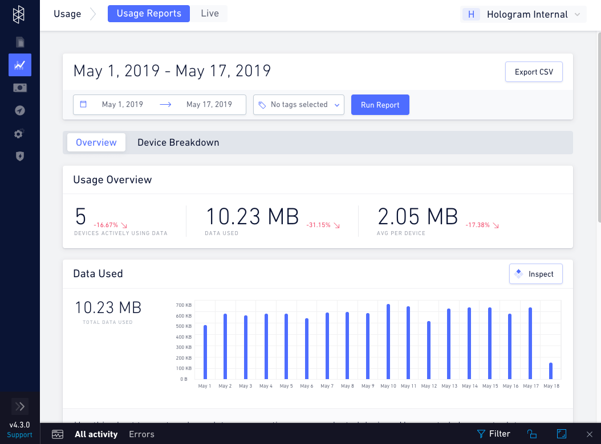Select Errors in bottom bar

[x=141, y=434]
